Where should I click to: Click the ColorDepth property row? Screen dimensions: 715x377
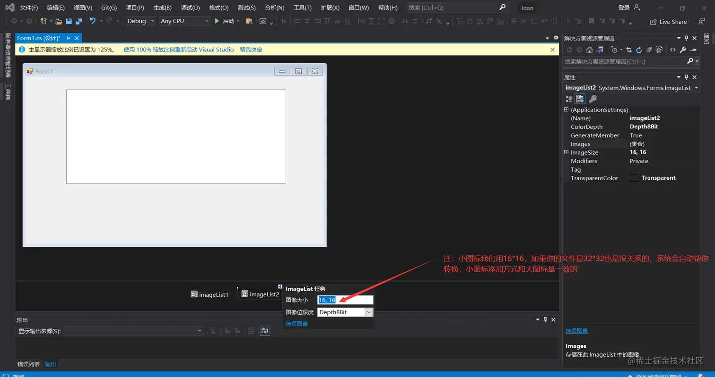(631, 126)
